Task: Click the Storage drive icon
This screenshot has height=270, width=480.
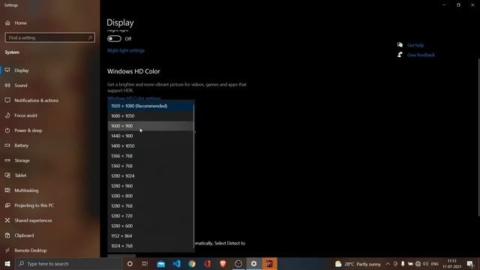Action: (x=7, y=160)
